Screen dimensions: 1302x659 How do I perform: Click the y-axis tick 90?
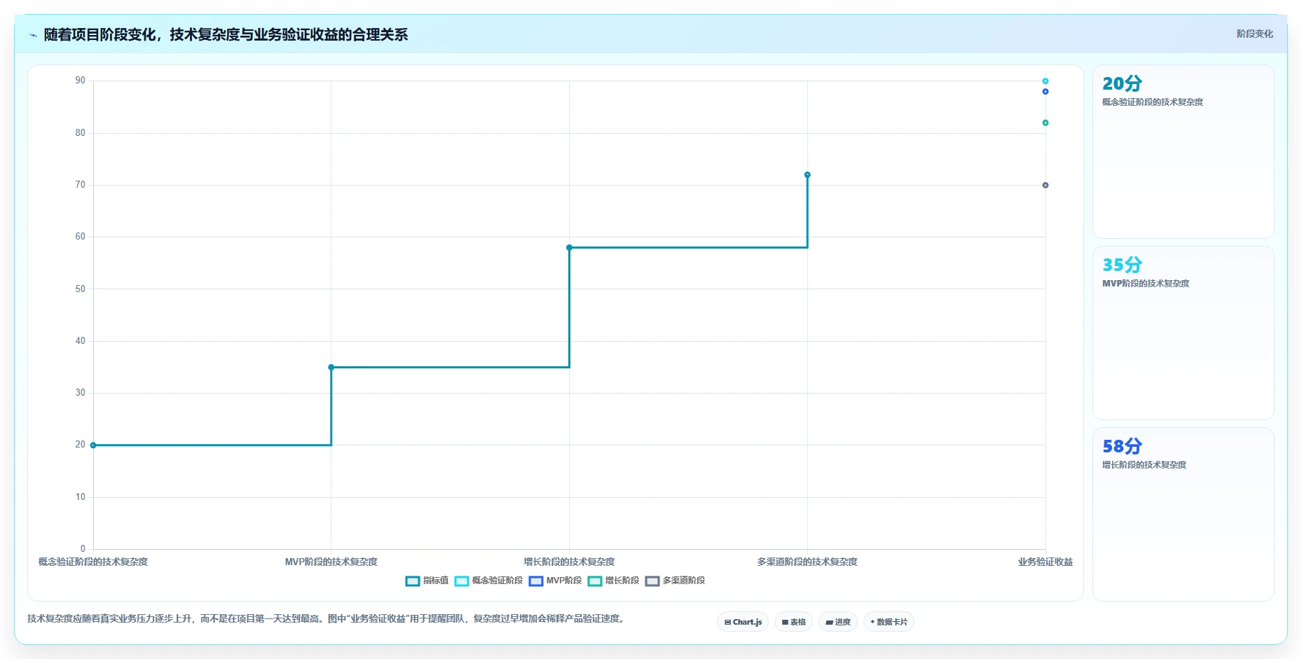[x=81, y=81]
